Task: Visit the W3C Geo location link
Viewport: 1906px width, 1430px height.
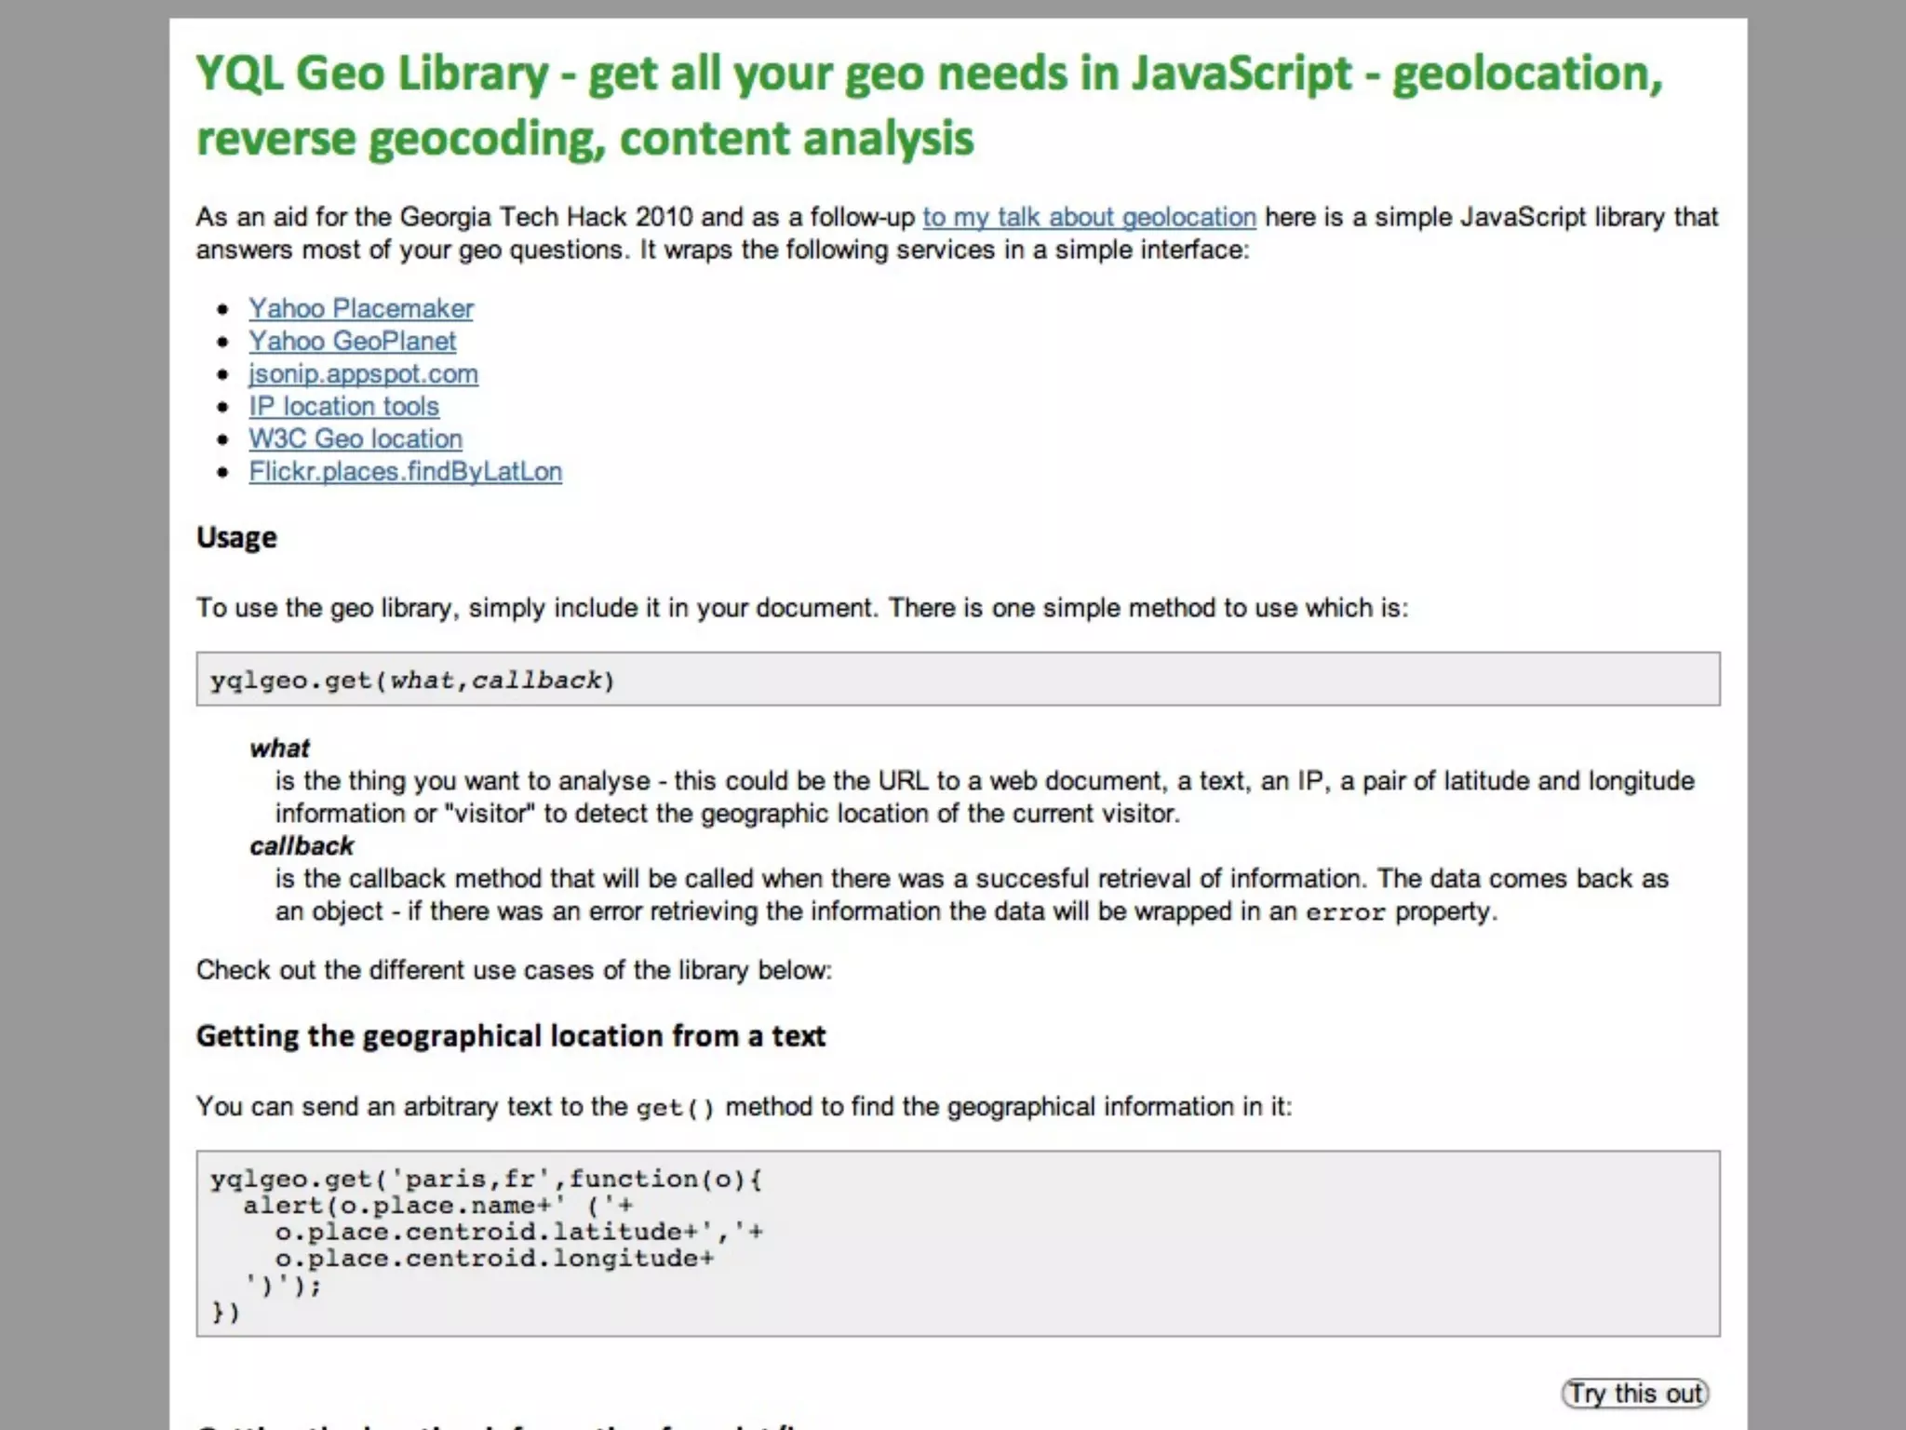Action: coord(356,438)
